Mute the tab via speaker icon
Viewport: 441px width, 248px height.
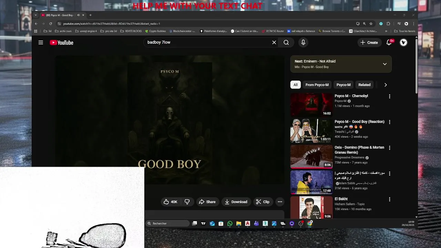click(78, 15)
